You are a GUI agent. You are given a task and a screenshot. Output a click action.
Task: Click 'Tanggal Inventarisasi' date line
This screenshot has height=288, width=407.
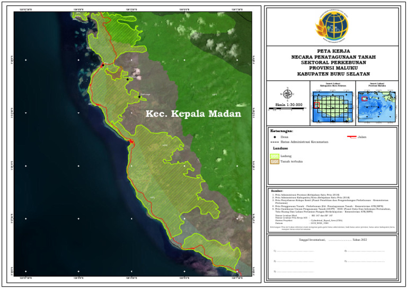(x=333, y=240)
